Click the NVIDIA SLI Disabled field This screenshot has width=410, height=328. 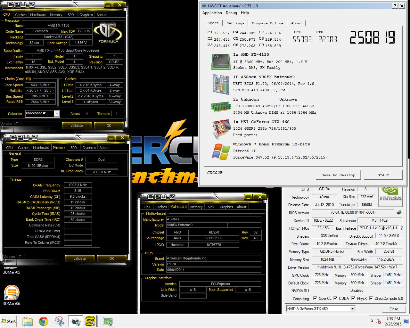357,291
